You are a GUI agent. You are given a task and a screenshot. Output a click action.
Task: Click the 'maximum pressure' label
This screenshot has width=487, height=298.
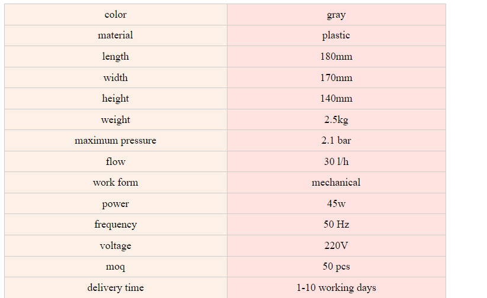pos(116,141)
